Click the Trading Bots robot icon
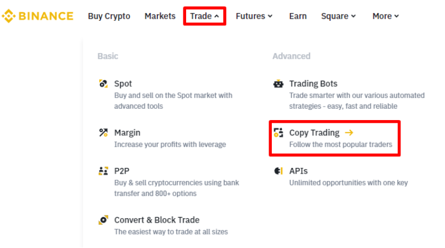Screen dimensions: 445x248 (278, 84)
